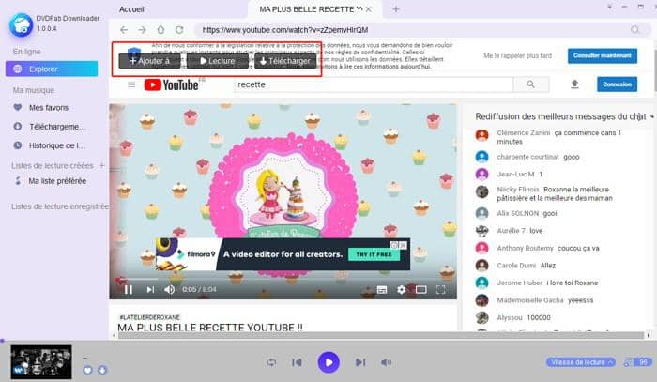Add playlist via plus beside Listes de lecture créées

[x=101, y=165]
